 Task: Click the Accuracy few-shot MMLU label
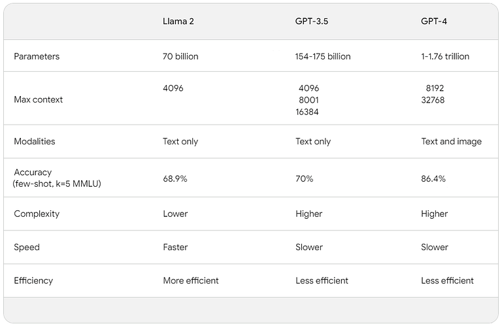click(x=57, y=178)
